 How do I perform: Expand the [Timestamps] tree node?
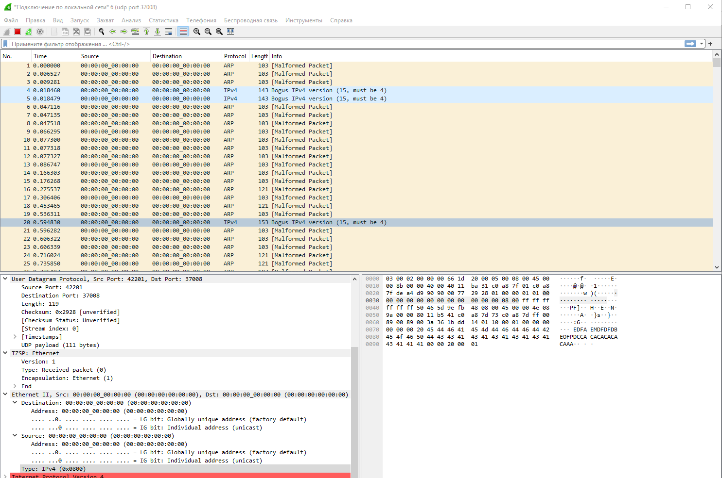(15, 337)
